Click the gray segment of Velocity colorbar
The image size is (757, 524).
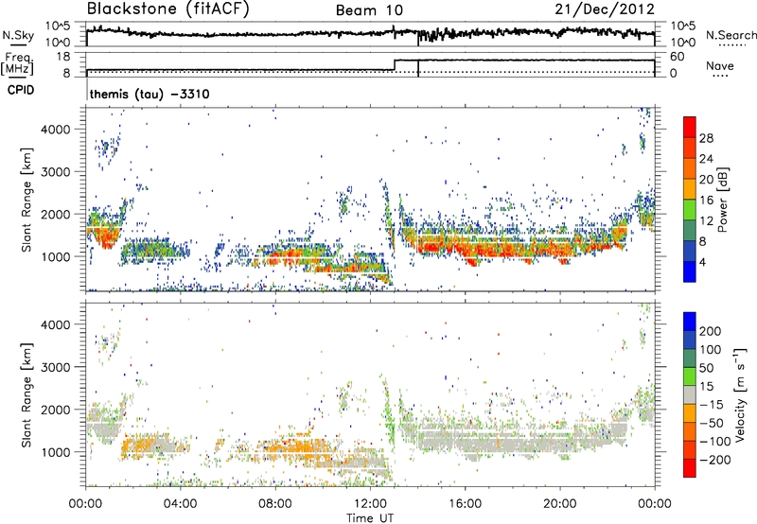click(690, 395)
